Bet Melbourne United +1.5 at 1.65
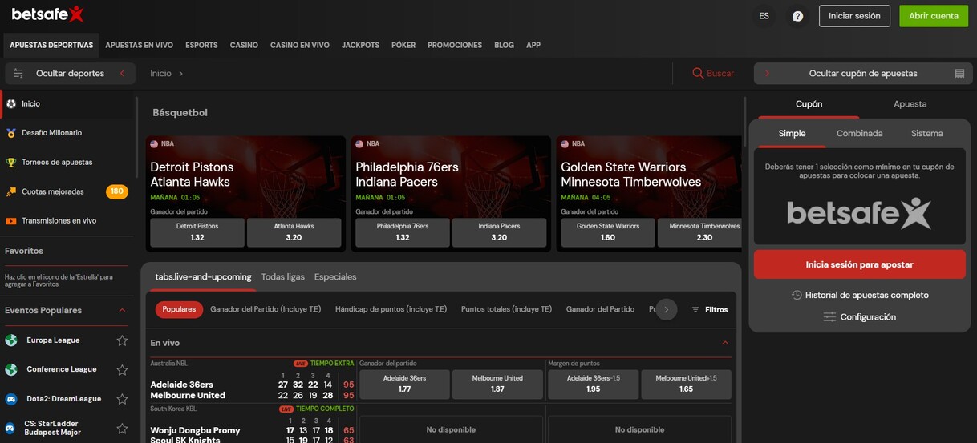Screen dimensions: 977x443 pyautogui.click(x=687, y=384)
